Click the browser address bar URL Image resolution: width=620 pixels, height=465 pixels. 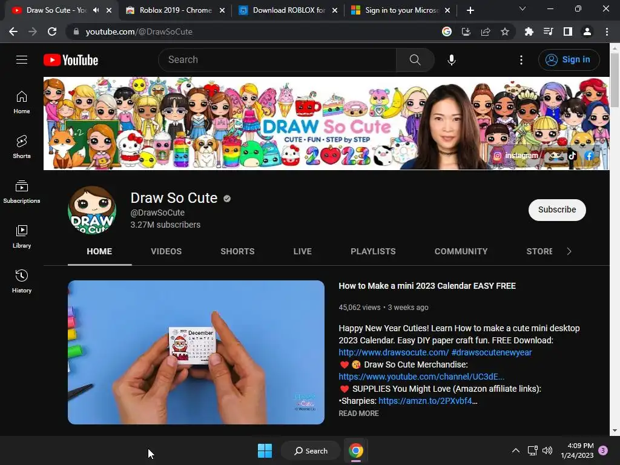coord(139,31)
